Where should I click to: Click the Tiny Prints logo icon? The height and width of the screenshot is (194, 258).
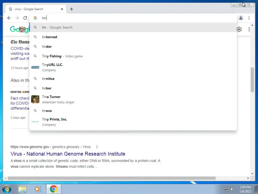(x=35, y=122)
